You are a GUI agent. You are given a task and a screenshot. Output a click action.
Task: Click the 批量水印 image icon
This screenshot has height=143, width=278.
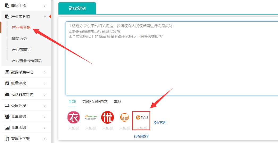tap(7, 128)
